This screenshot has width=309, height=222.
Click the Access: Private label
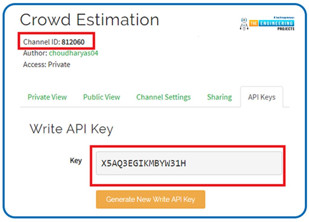tap(46, 64)
